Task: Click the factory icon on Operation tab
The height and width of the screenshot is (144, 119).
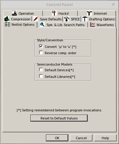Action: point(14,13)
